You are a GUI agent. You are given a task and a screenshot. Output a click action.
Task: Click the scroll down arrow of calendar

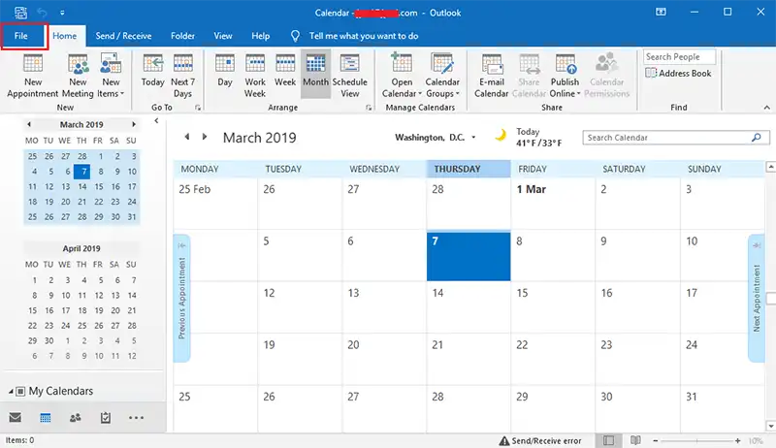coord(771,426)
